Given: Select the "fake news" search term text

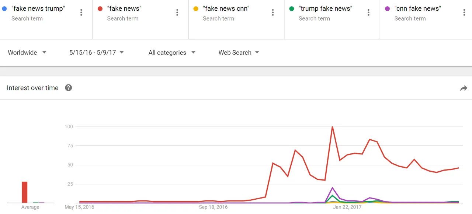Looking at the screenshot, I should coord(124,8).
